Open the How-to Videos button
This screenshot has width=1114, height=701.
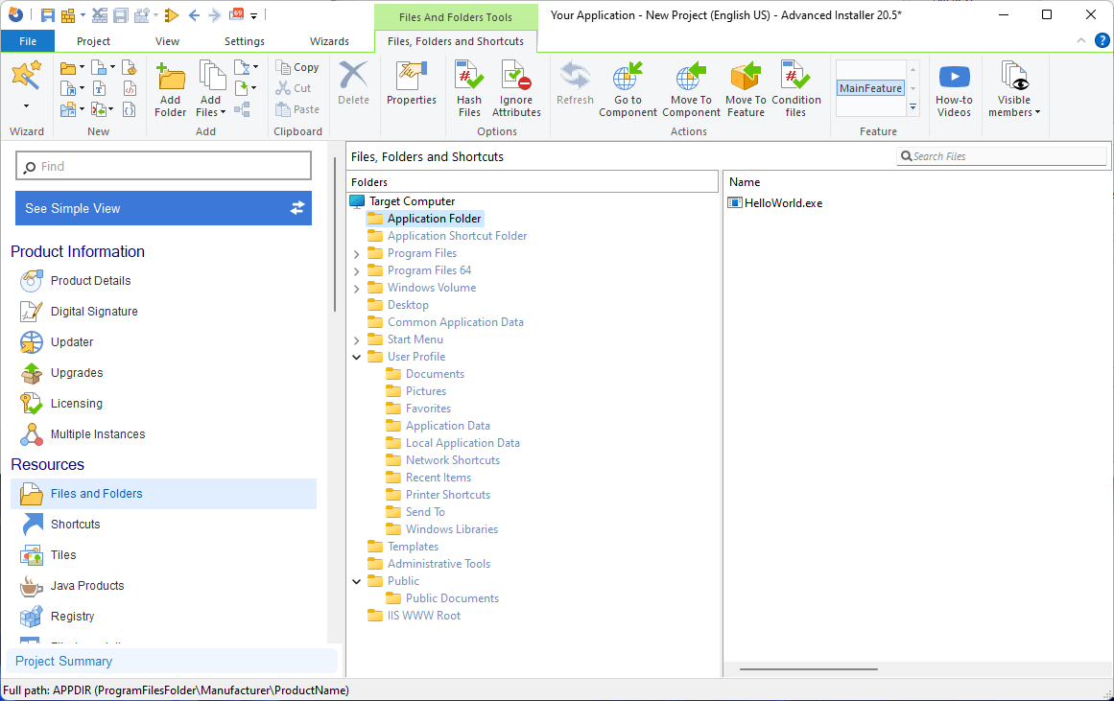pyautogui.click(x=954, y=89)
